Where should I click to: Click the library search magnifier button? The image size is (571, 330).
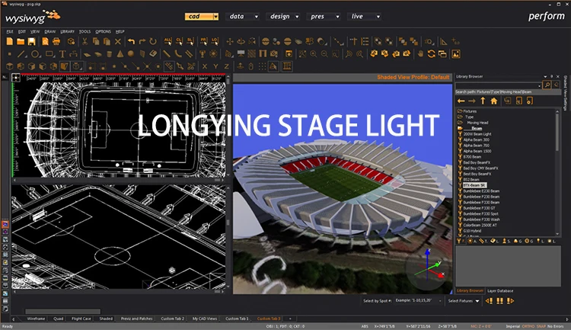[x=547, y=85]
